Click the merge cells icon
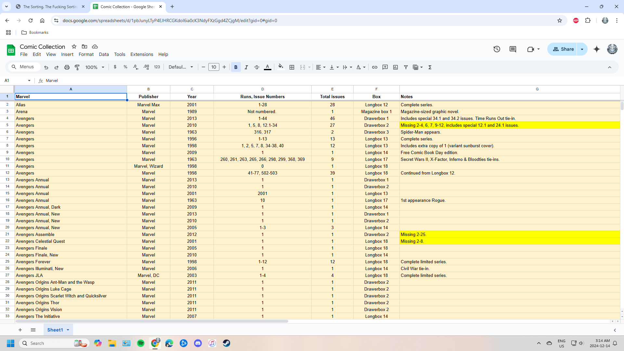Viewport: 624px width, 351px height. coord(303,67)
